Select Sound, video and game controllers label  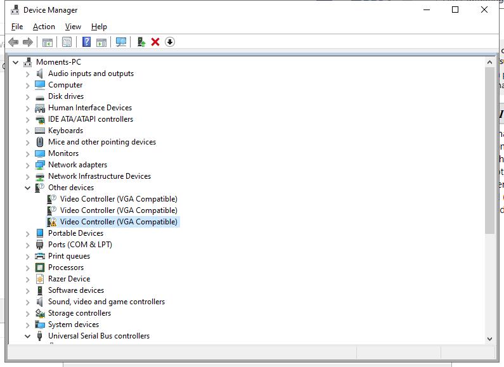pyautogui.click(x=107, y=302)
